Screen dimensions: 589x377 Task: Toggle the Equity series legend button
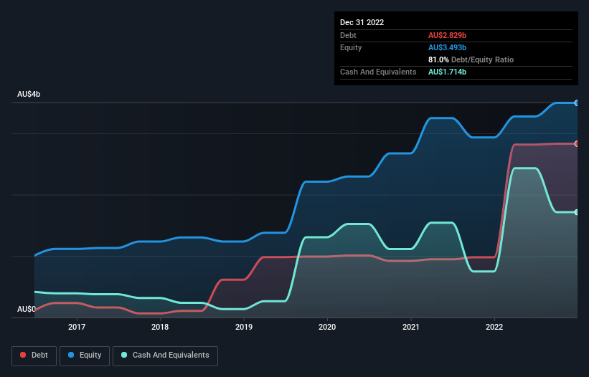click(x=85, y=355)
